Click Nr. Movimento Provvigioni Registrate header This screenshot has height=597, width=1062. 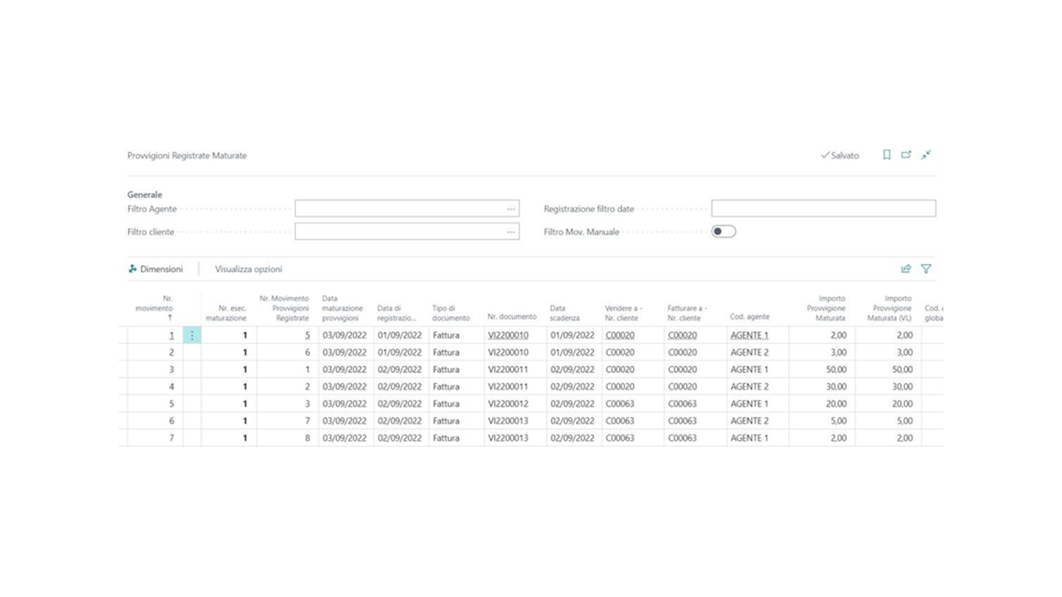click(284, 308)
